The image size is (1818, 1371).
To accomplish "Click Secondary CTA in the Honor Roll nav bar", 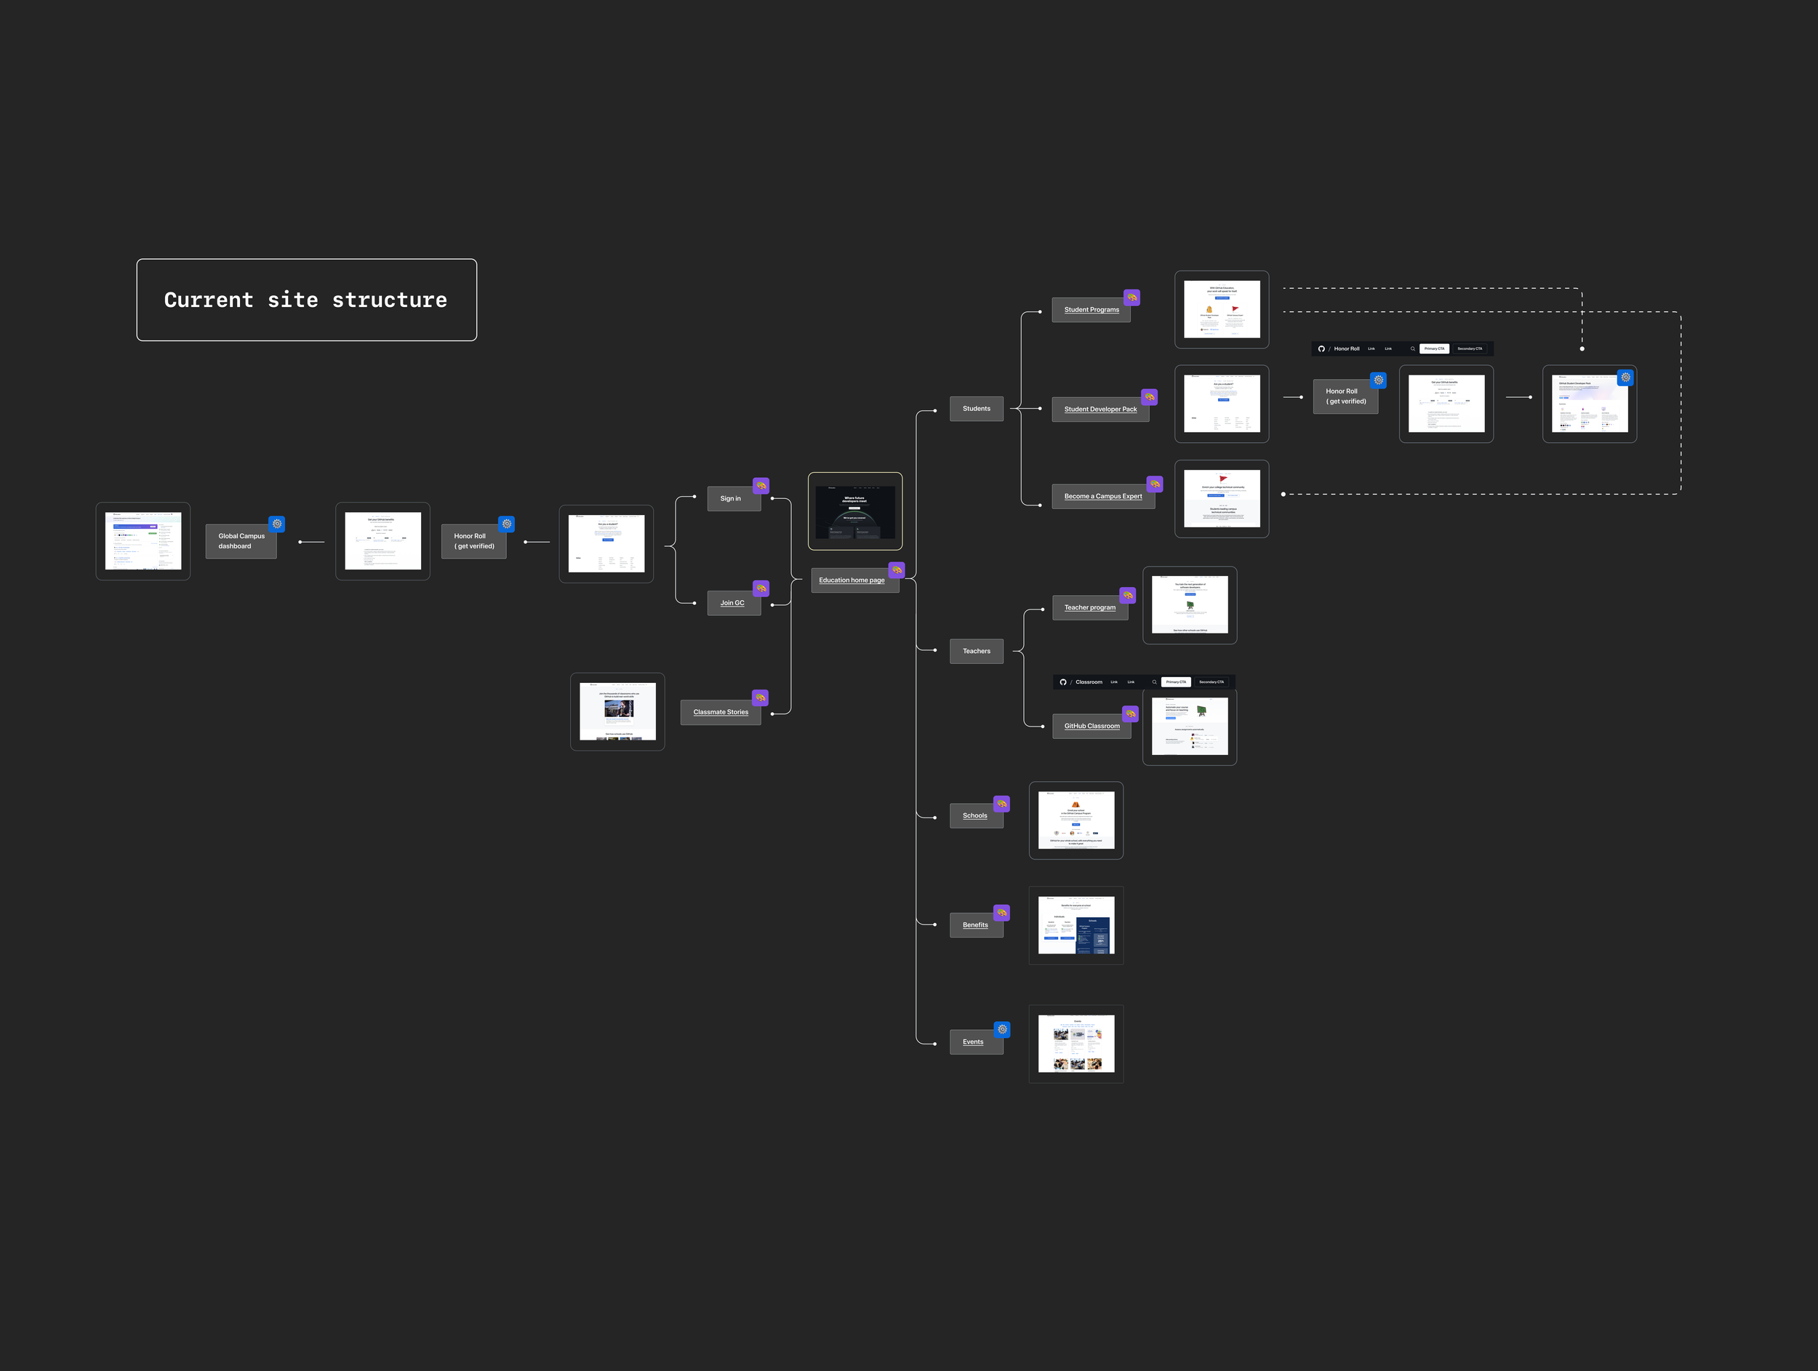I will tap(1470, 348).
